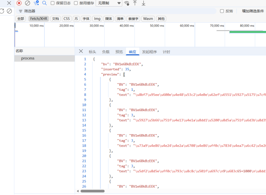Viewport: 266px width, 195px height.
Task: Toggle the 反转 checkbox
Action: coord(222,11)
